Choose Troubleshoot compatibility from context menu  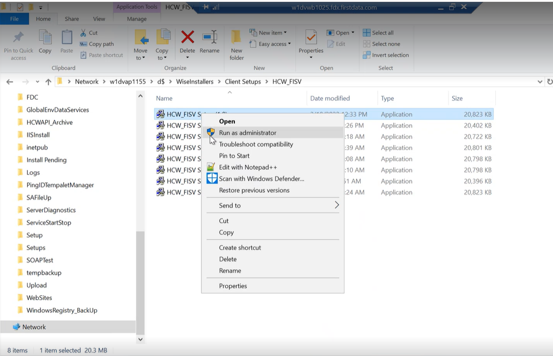(256, 145)
